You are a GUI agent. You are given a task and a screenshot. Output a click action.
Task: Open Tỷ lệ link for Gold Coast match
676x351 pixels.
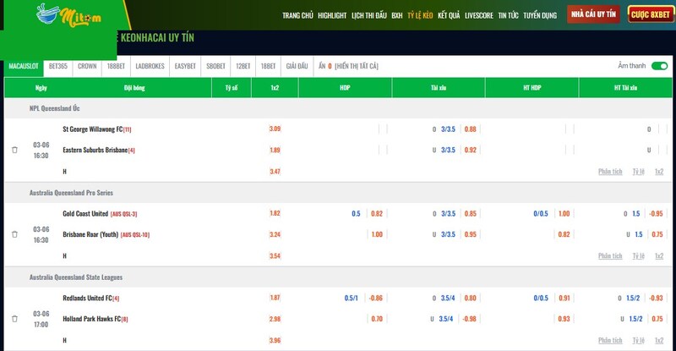coord(639,256)
